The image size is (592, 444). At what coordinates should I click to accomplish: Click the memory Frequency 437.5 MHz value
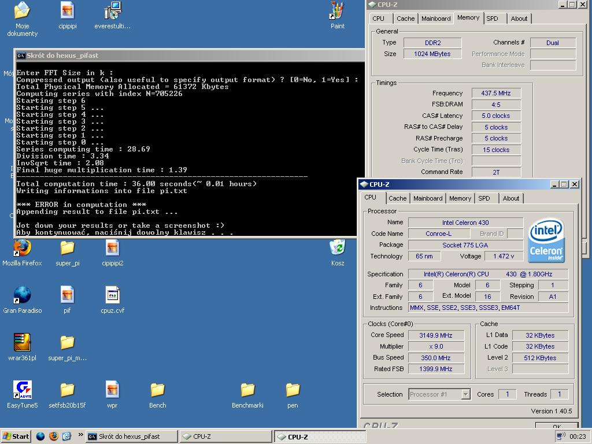(x=496, y=93)
